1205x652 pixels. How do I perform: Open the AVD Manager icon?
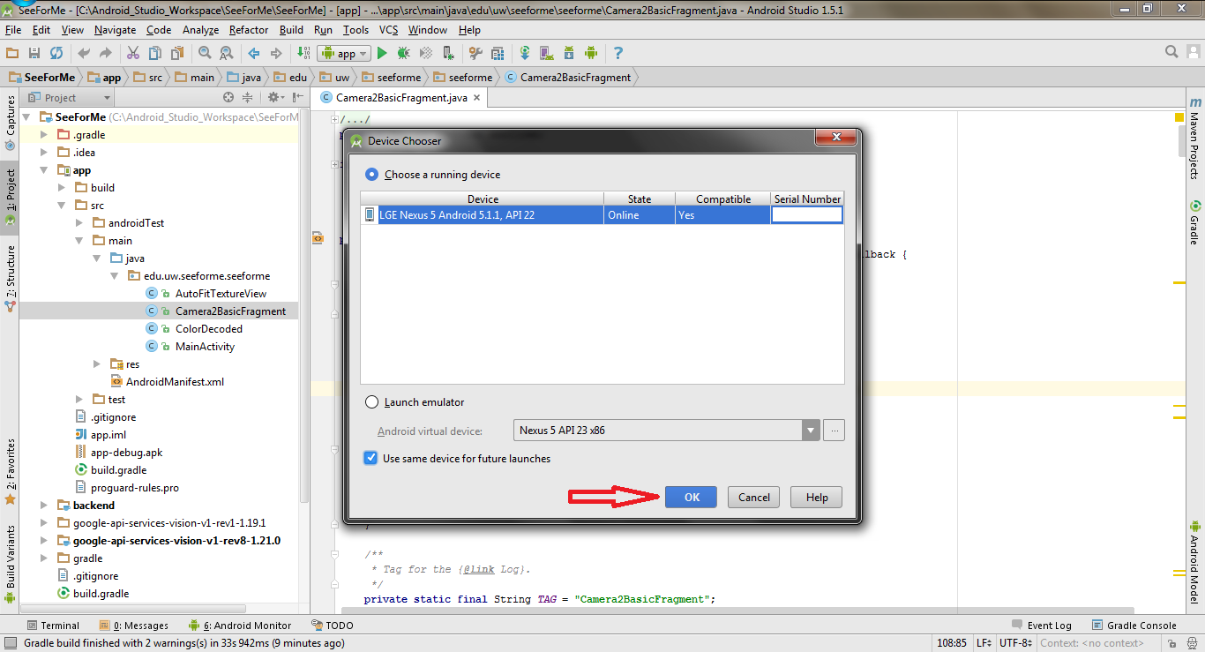point(547,53)
